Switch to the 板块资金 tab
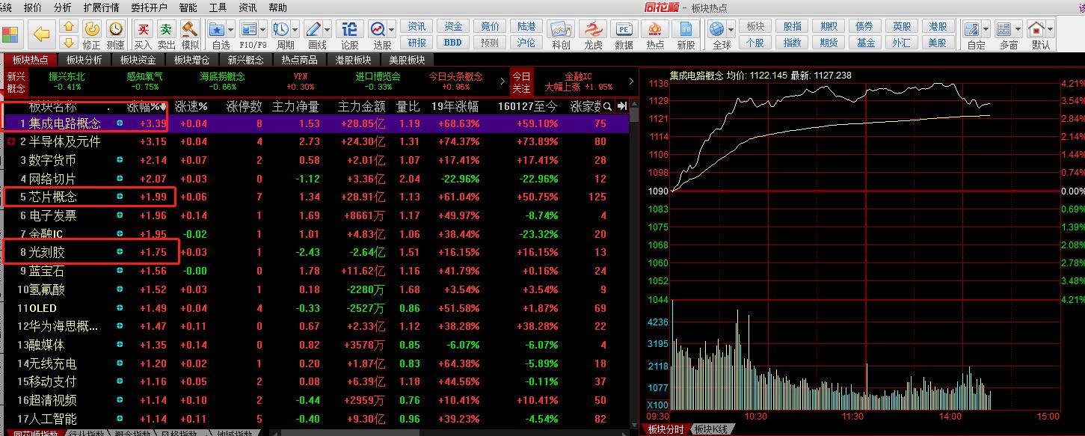 [x=138, y=60]
